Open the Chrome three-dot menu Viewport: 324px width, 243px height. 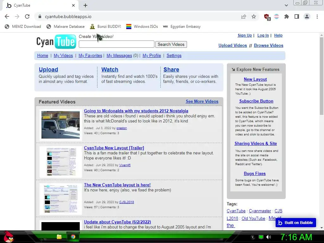(317, 16)
